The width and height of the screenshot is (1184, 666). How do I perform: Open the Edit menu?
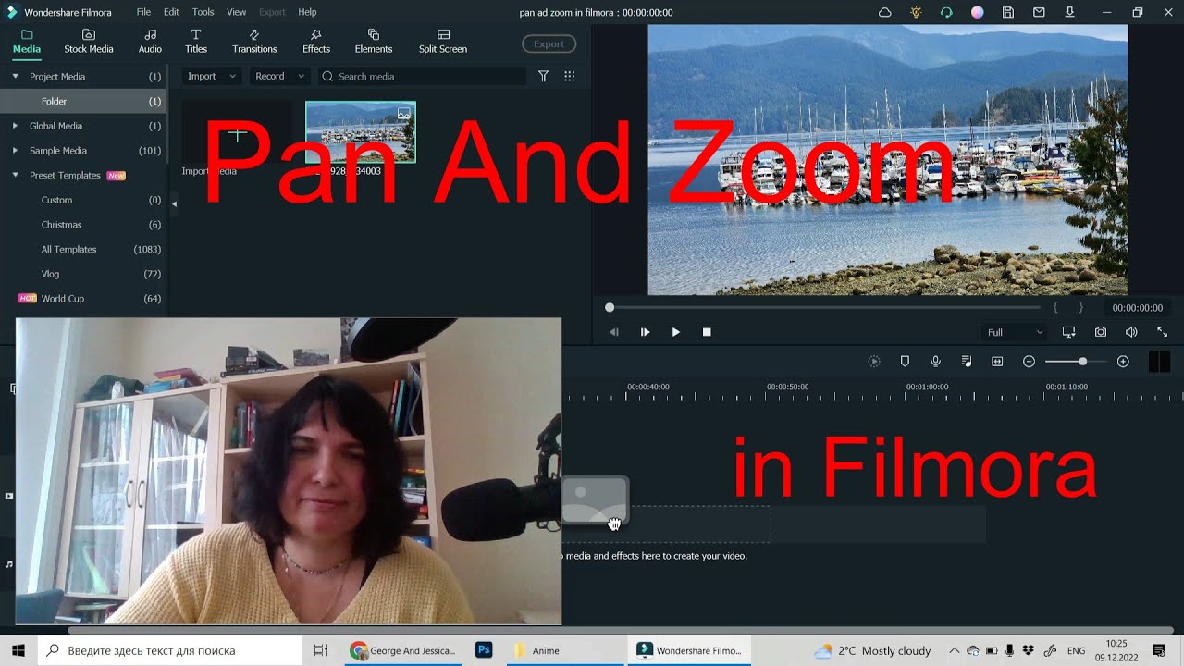(x=172, y=12)
